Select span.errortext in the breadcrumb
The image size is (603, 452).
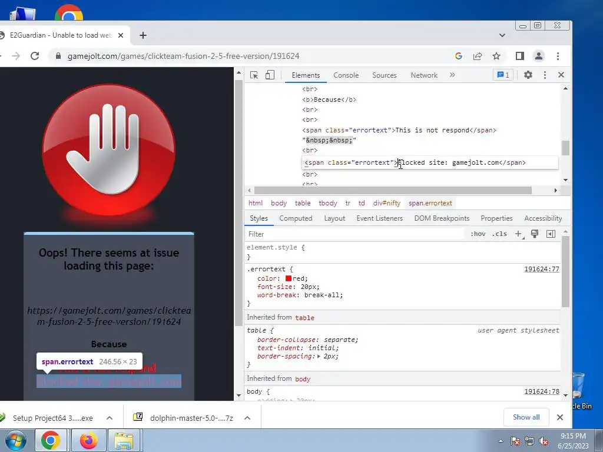point(430,203)
